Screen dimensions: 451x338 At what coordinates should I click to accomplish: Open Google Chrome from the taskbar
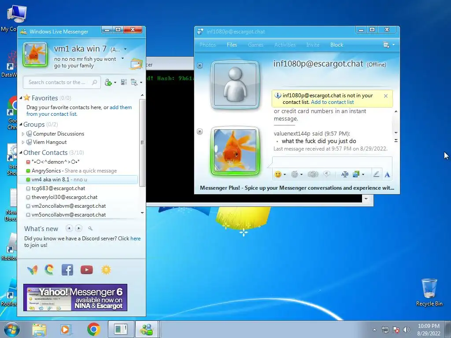pyautogui.click(x=94, y=329)
